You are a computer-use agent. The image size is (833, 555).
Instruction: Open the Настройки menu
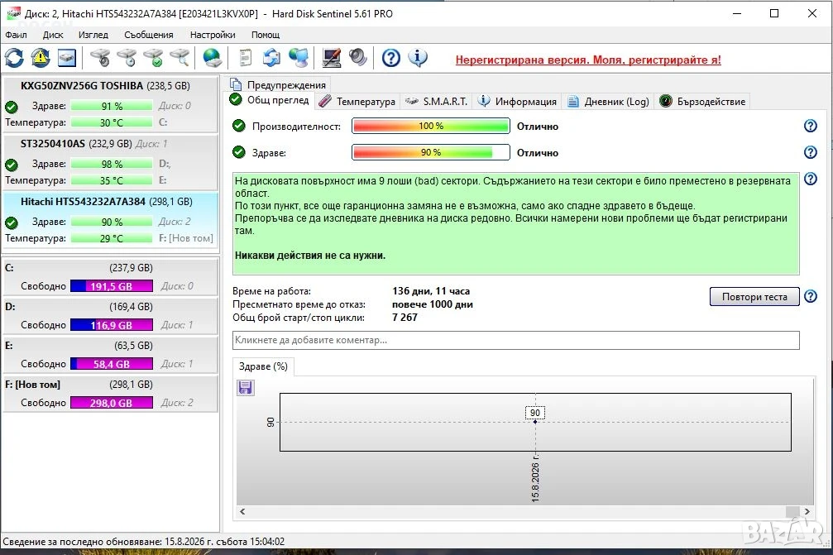[x=213, y=35]
